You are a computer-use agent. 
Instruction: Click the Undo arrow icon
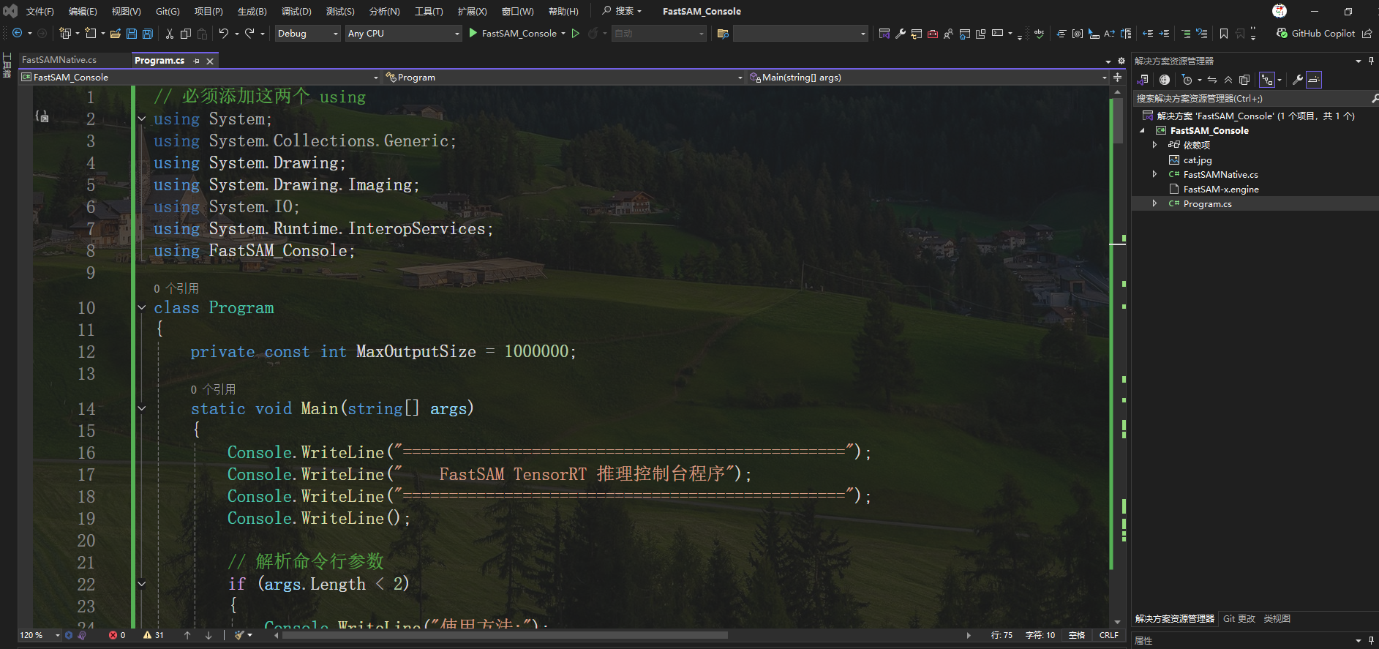(x=224, y=33)
